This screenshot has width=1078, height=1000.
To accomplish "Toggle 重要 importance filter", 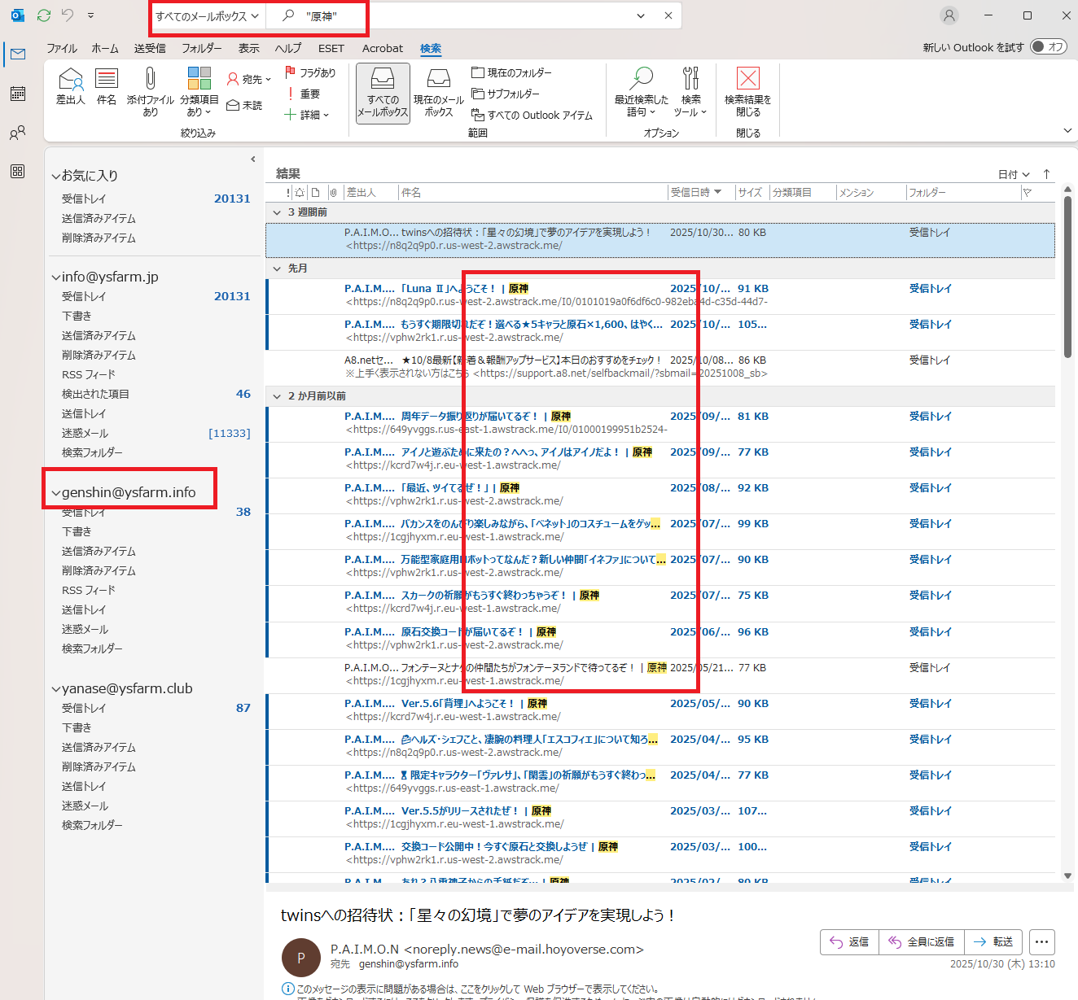I will [303, 94].
